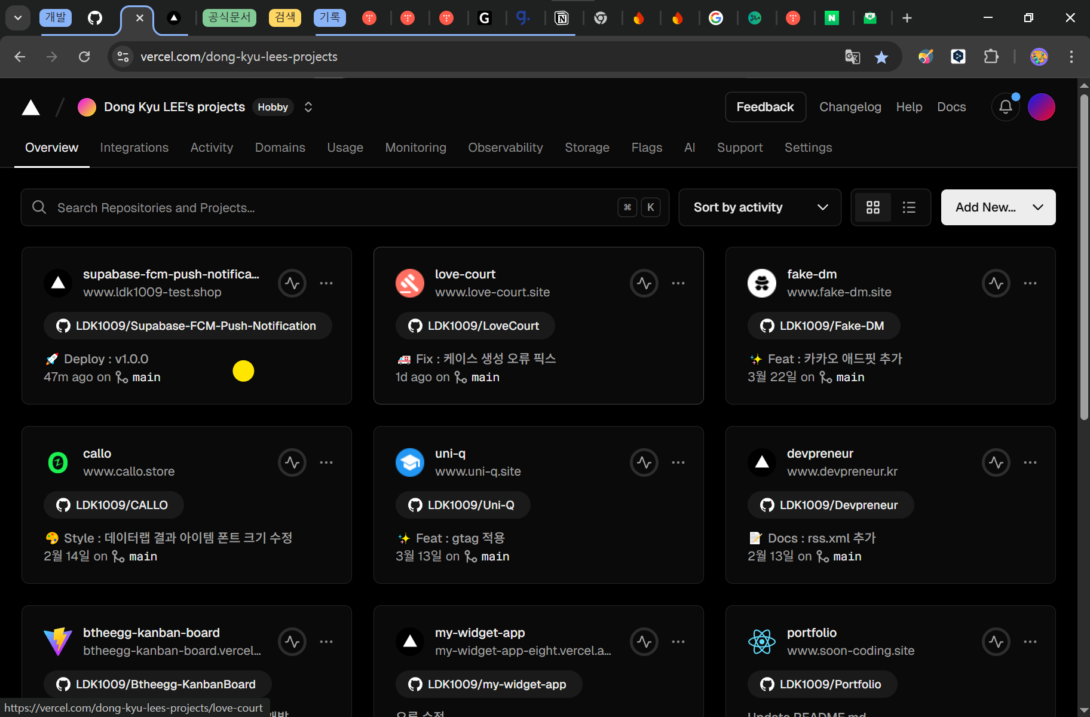Open the Chrome profile avatar

[1039, 57]
